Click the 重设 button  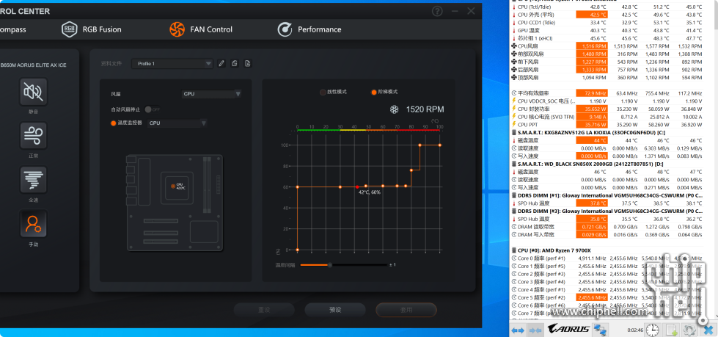click(x=264, y=310)
